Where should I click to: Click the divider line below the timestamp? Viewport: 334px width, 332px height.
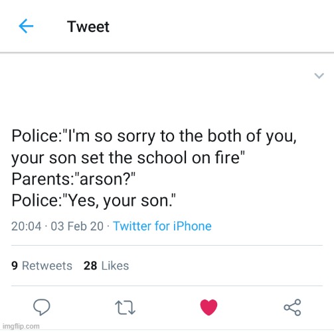coord(167,245)
